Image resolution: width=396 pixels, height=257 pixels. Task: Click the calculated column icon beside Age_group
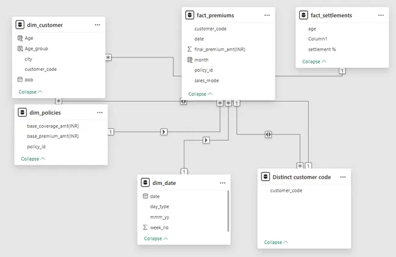click(20, 49)
